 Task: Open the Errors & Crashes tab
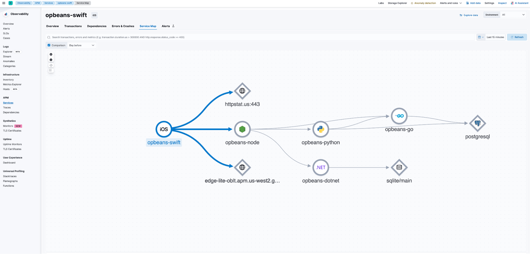pos(123,26)
